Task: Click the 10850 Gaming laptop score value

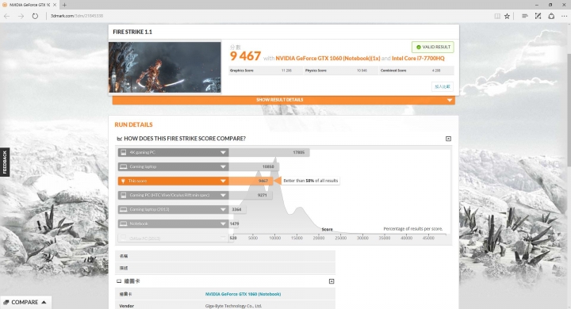Action: click(x=268, y=166)
